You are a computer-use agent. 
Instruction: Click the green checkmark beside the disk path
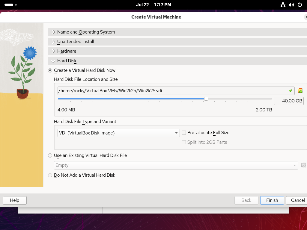point(290,90)
